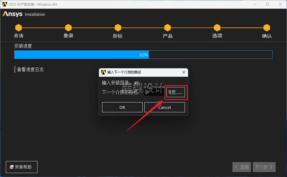Minimize the installer window

(x=255, y=4)
